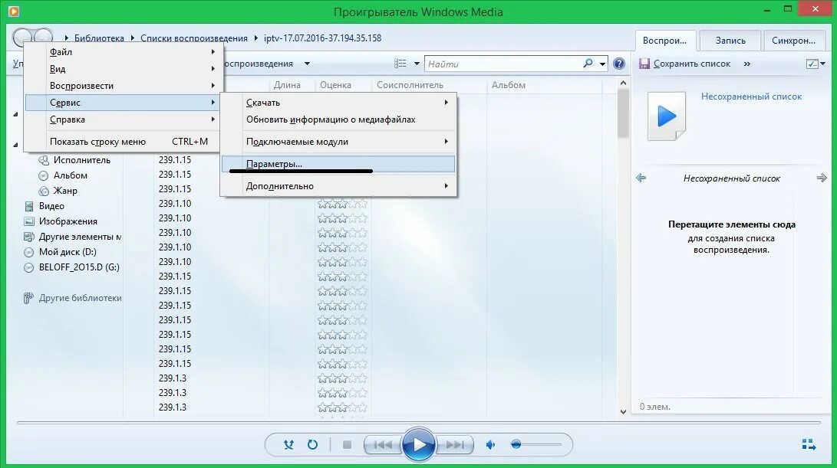Show more commands chevron next to Сохранить список
This screenshot has height=468, width=837.
point(746,64)
